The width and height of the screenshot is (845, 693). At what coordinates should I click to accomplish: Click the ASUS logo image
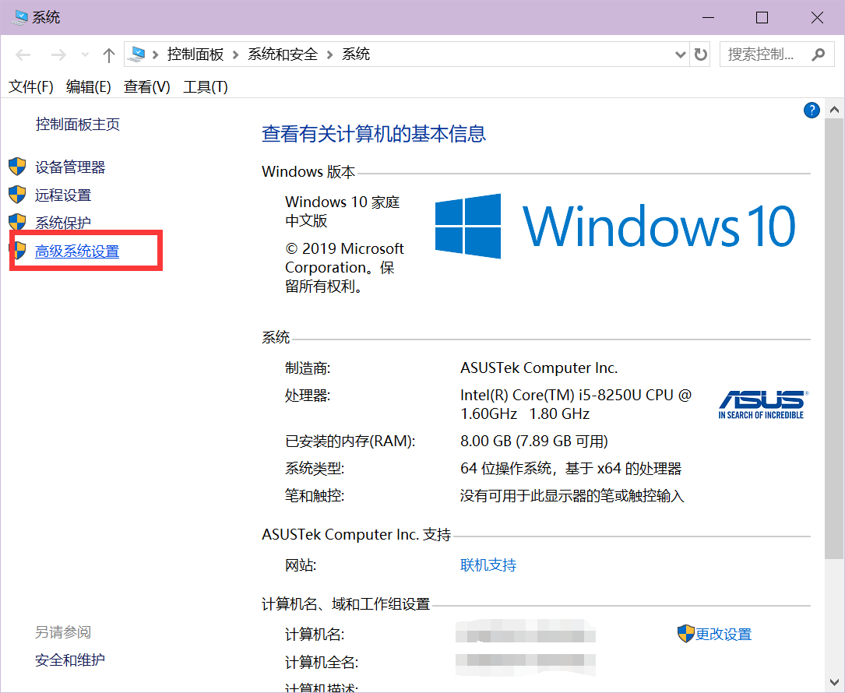(x=764, y=405)
